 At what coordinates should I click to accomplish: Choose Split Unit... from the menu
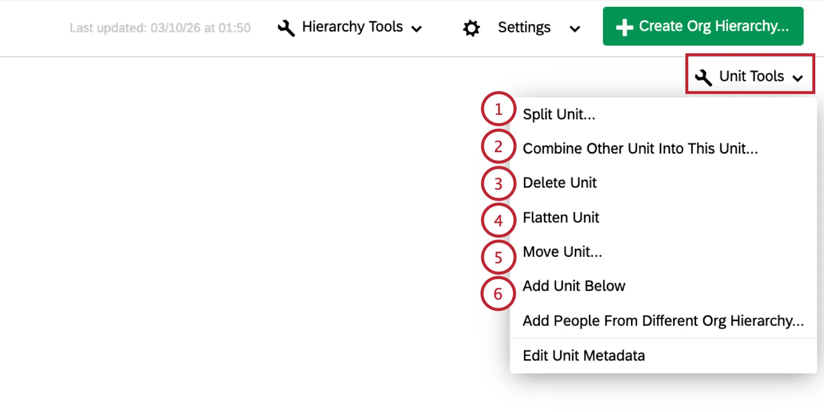663,114
